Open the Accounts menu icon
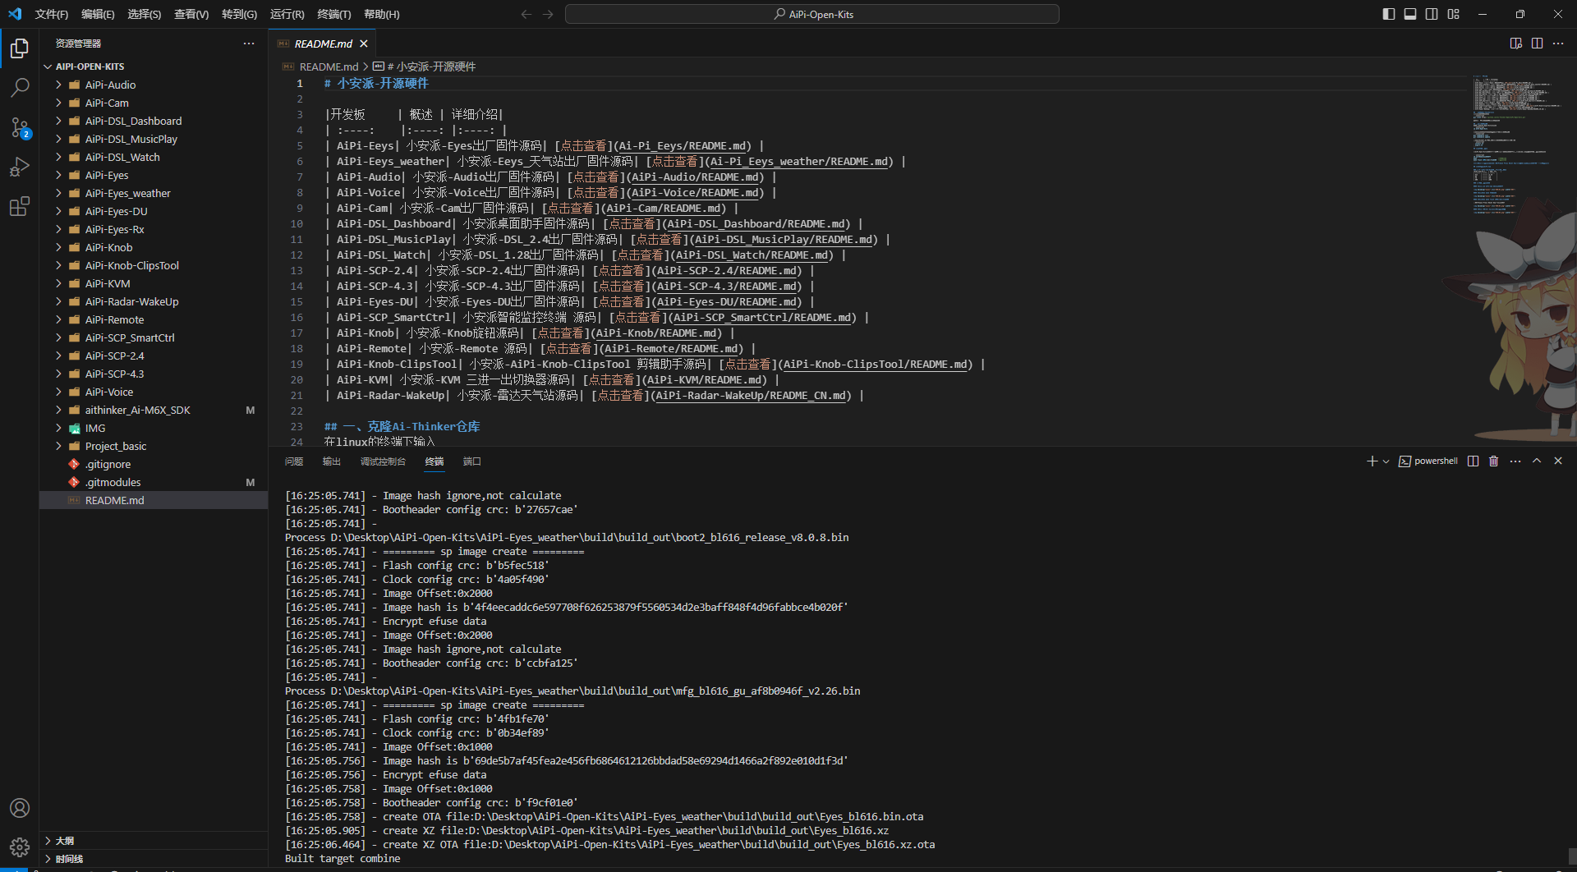Image resolution: width=1577 pixels, height=872 pixels. pos(20,808)
